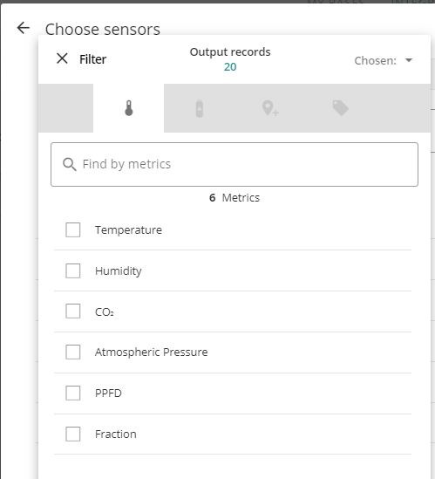The image size is (435, 479).
Task: Click the Atmospheric Pressure label text
Action: [152, 352]
